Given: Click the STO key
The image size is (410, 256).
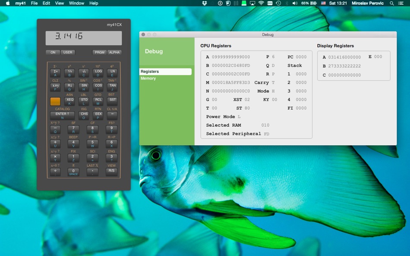Looking at the screenshot, I should pos(84,101).
